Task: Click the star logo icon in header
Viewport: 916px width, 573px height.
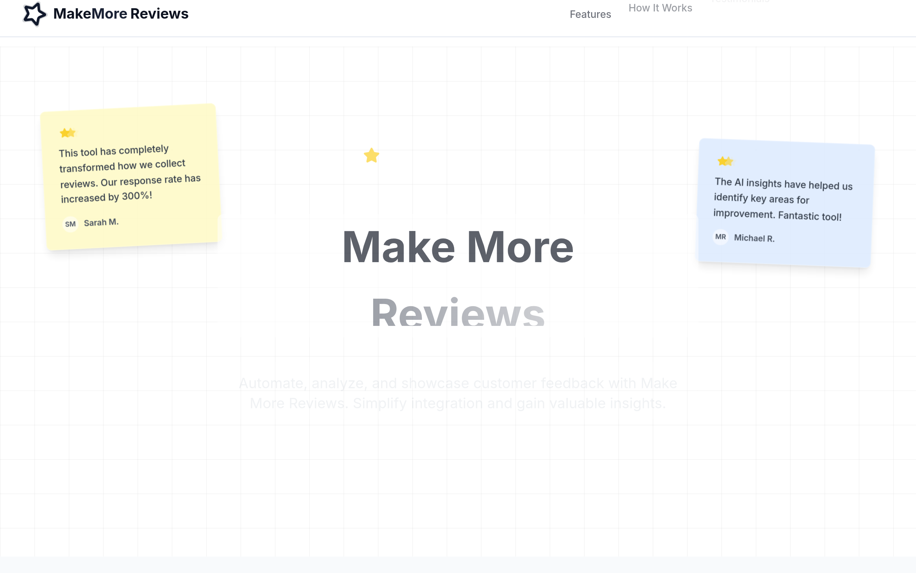Action: [x=34, y=14]
